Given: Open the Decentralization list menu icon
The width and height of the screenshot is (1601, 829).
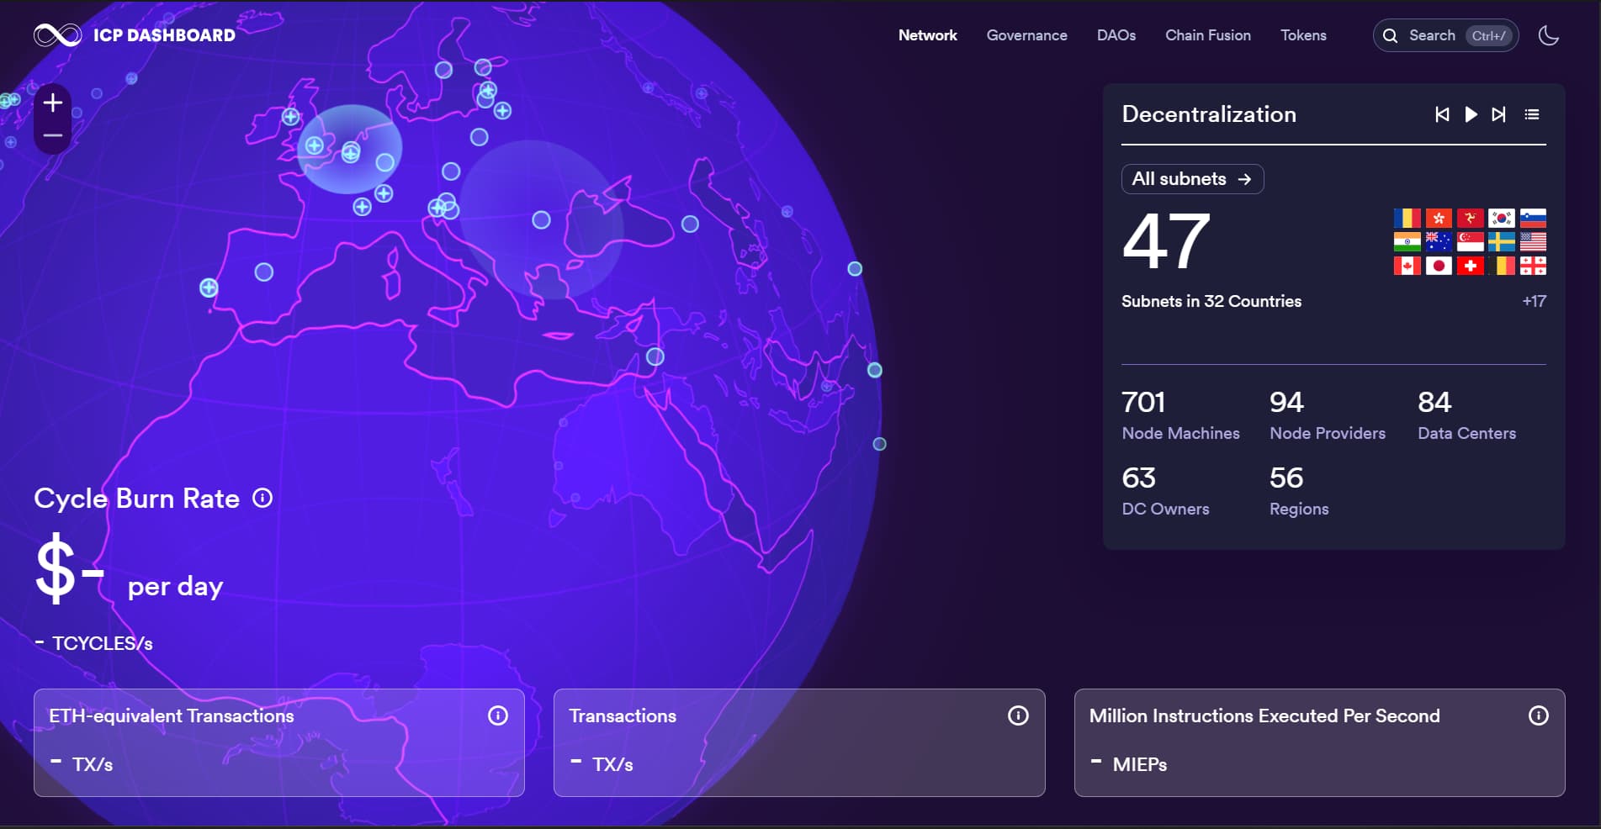Looking at the screenshot, I should [x=1532, y=114].
